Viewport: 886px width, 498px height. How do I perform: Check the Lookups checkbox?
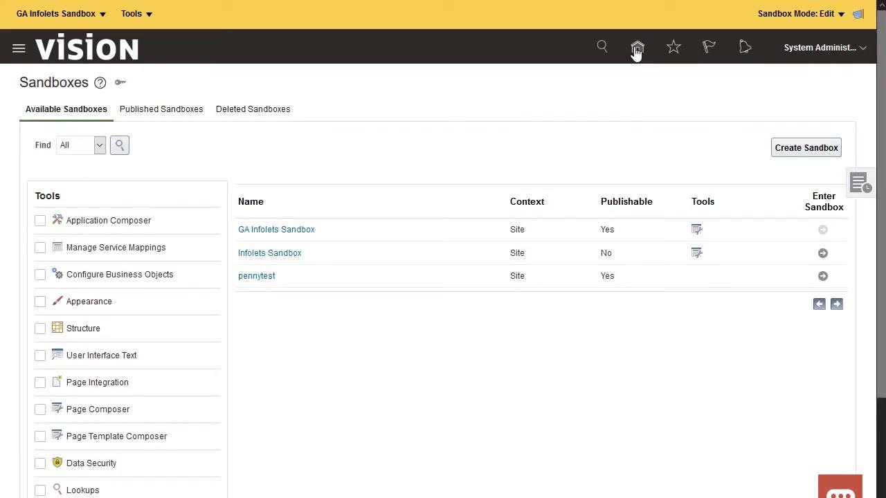coord(40,490)
